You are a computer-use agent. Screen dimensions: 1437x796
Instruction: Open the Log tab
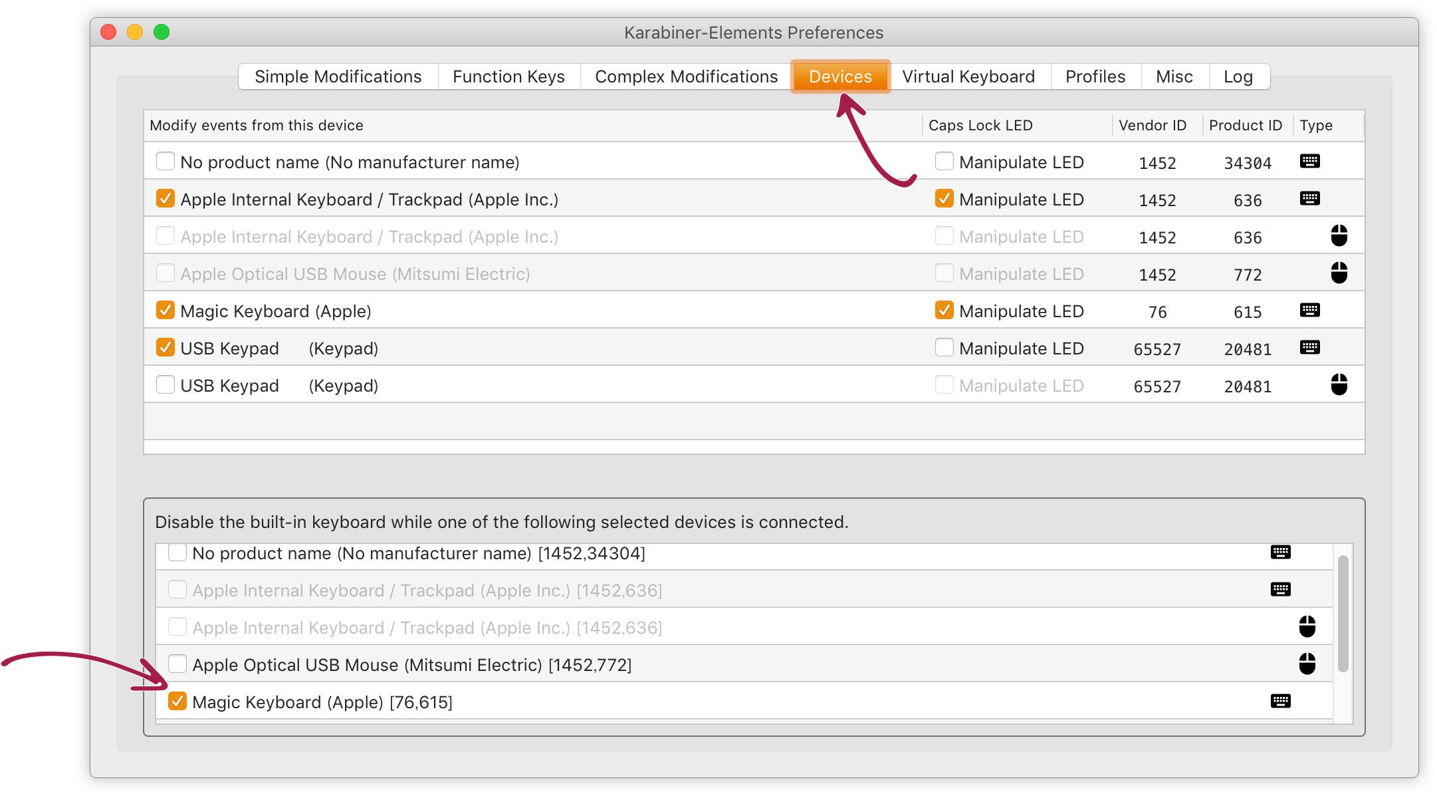point(1238,76)
